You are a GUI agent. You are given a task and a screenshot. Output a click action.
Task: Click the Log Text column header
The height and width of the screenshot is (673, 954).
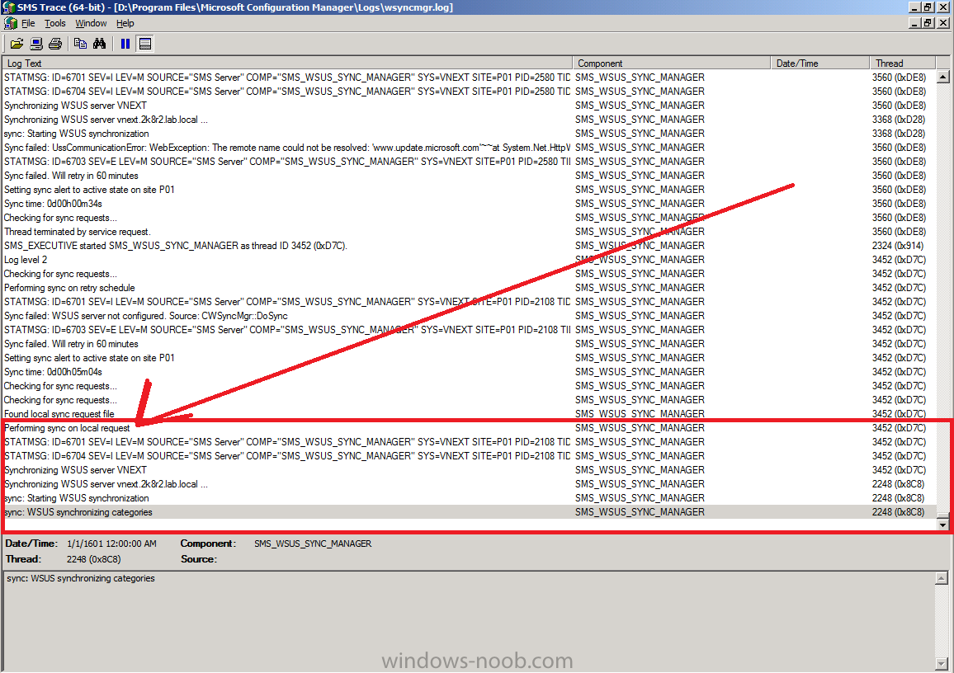[287, 64]
